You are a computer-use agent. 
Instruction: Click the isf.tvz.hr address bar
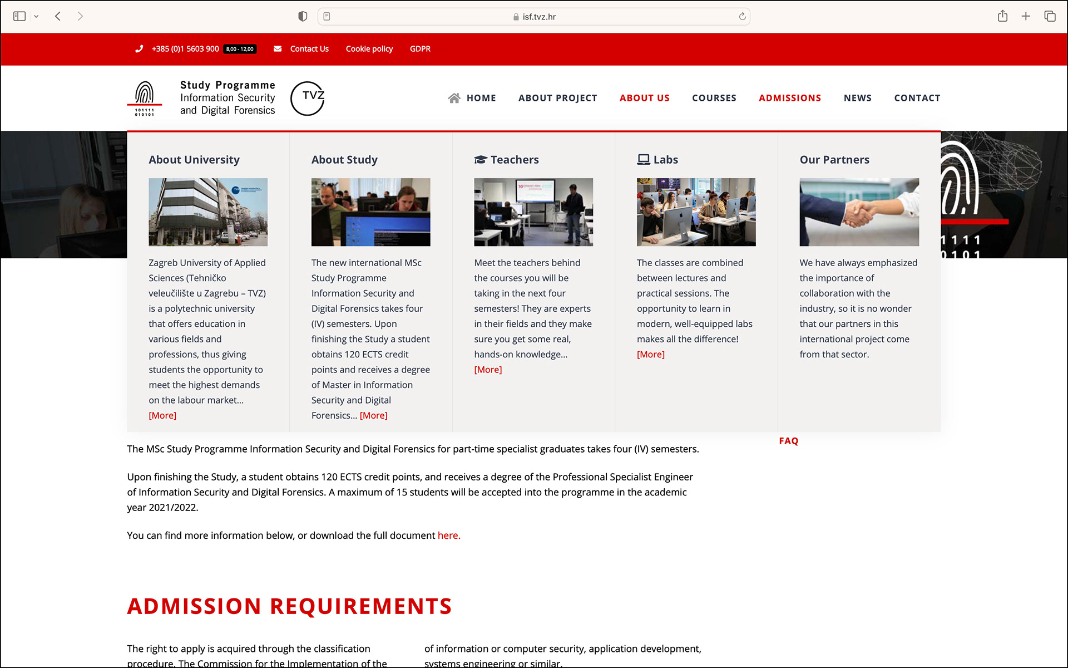pyautogui.click(x=534, y=17)
